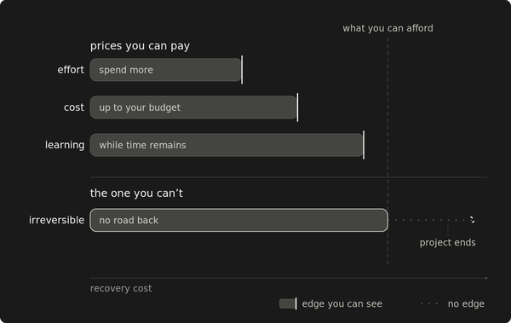
Task: Click the dotted 'no edge' legend icon
Action: click(429, 303)
